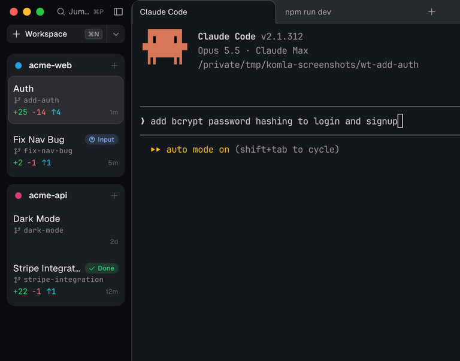
Task: Click the working directory path text
Action: tap(308, 65)
